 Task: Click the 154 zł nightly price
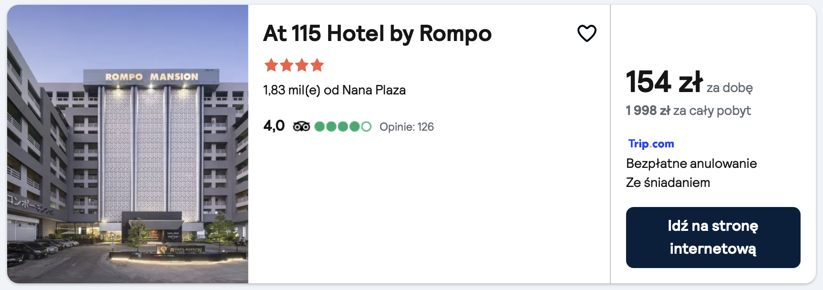(x=664, y=82)
